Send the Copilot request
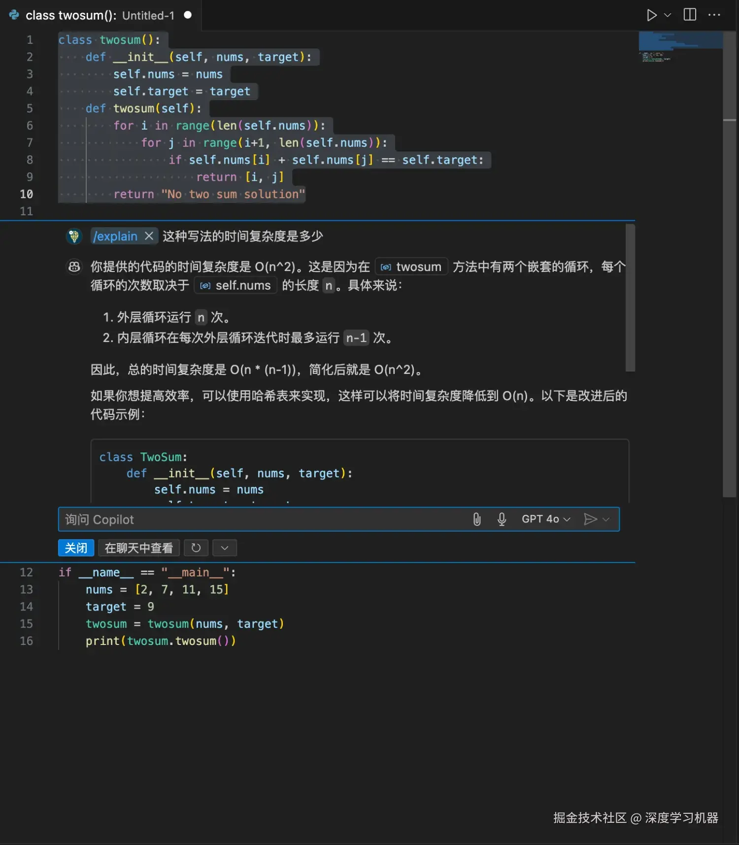Image resolution: width=739 pixels, height=845 pixels. [590, 519]
